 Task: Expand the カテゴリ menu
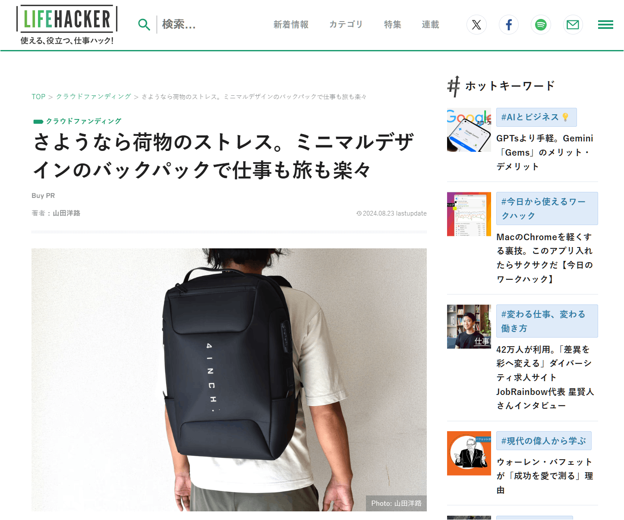[x=346, y=25]
